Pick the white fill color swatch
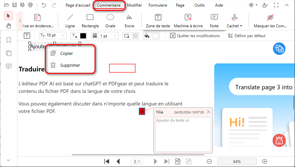 pos(156,36)
